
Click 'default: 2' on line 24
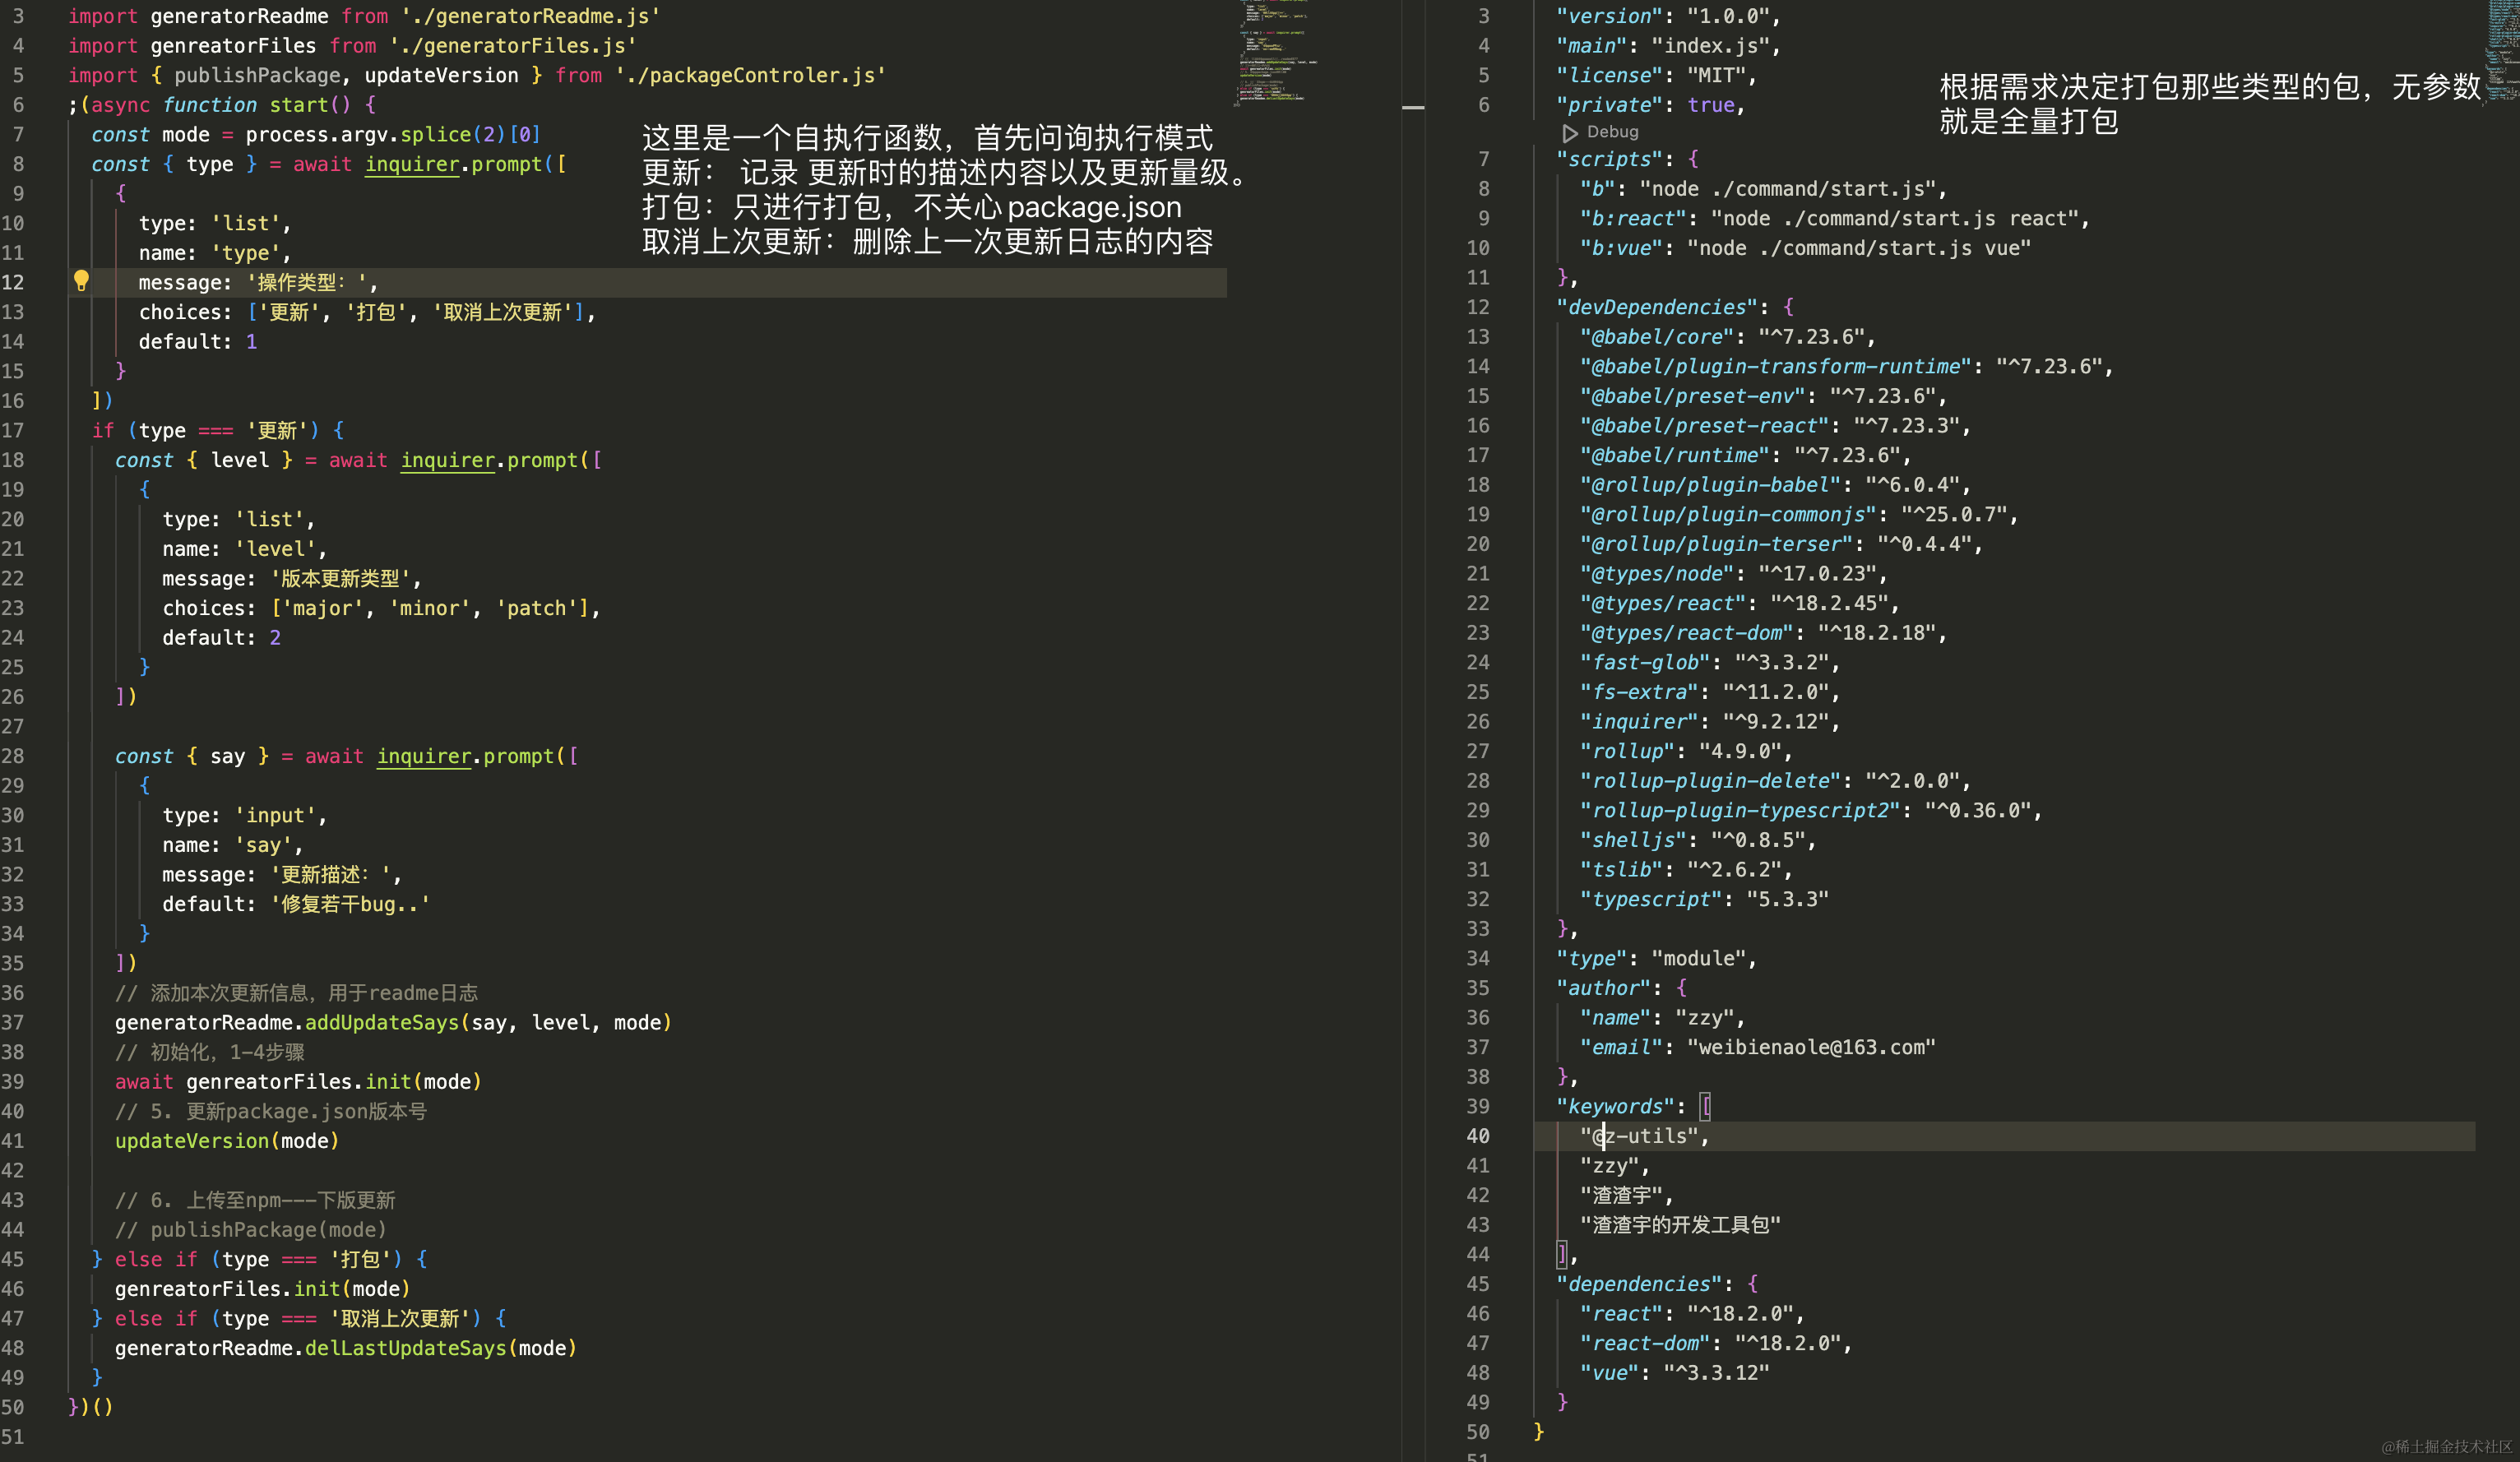tap(222, 638)
